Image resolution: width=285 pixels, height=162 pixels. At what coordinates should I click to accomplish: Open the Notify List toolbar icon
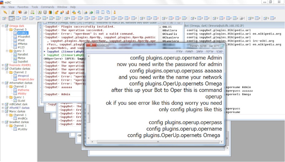point(85,12)
